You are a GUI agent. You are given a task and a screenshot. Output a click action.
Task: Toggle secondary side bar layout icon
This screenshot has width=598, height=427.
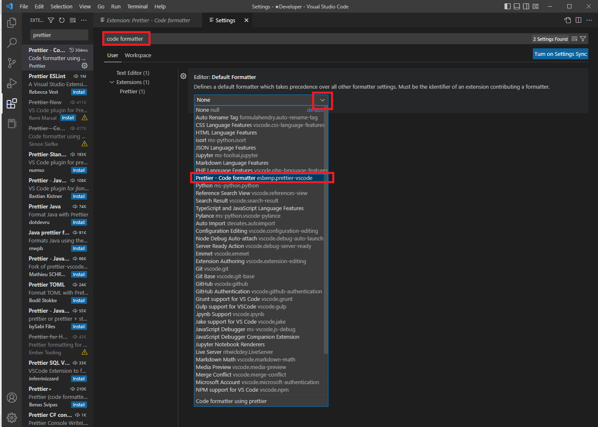click(x=526, y=6)
